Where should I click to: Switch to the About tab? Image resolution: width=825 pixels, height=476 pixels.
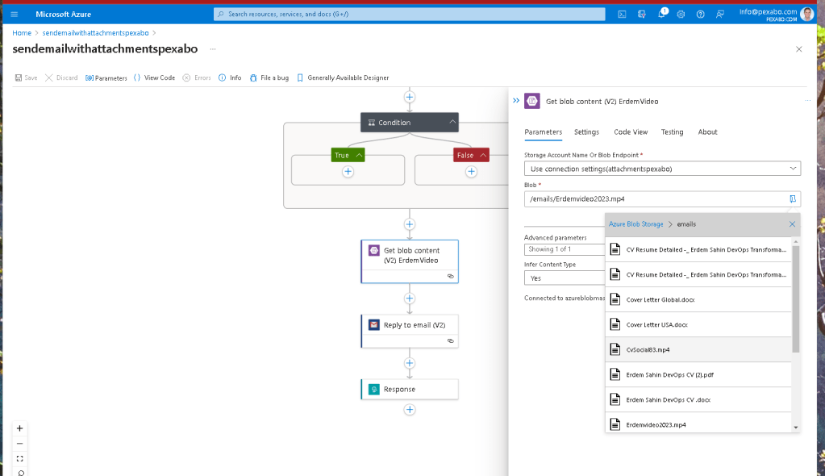707,132
